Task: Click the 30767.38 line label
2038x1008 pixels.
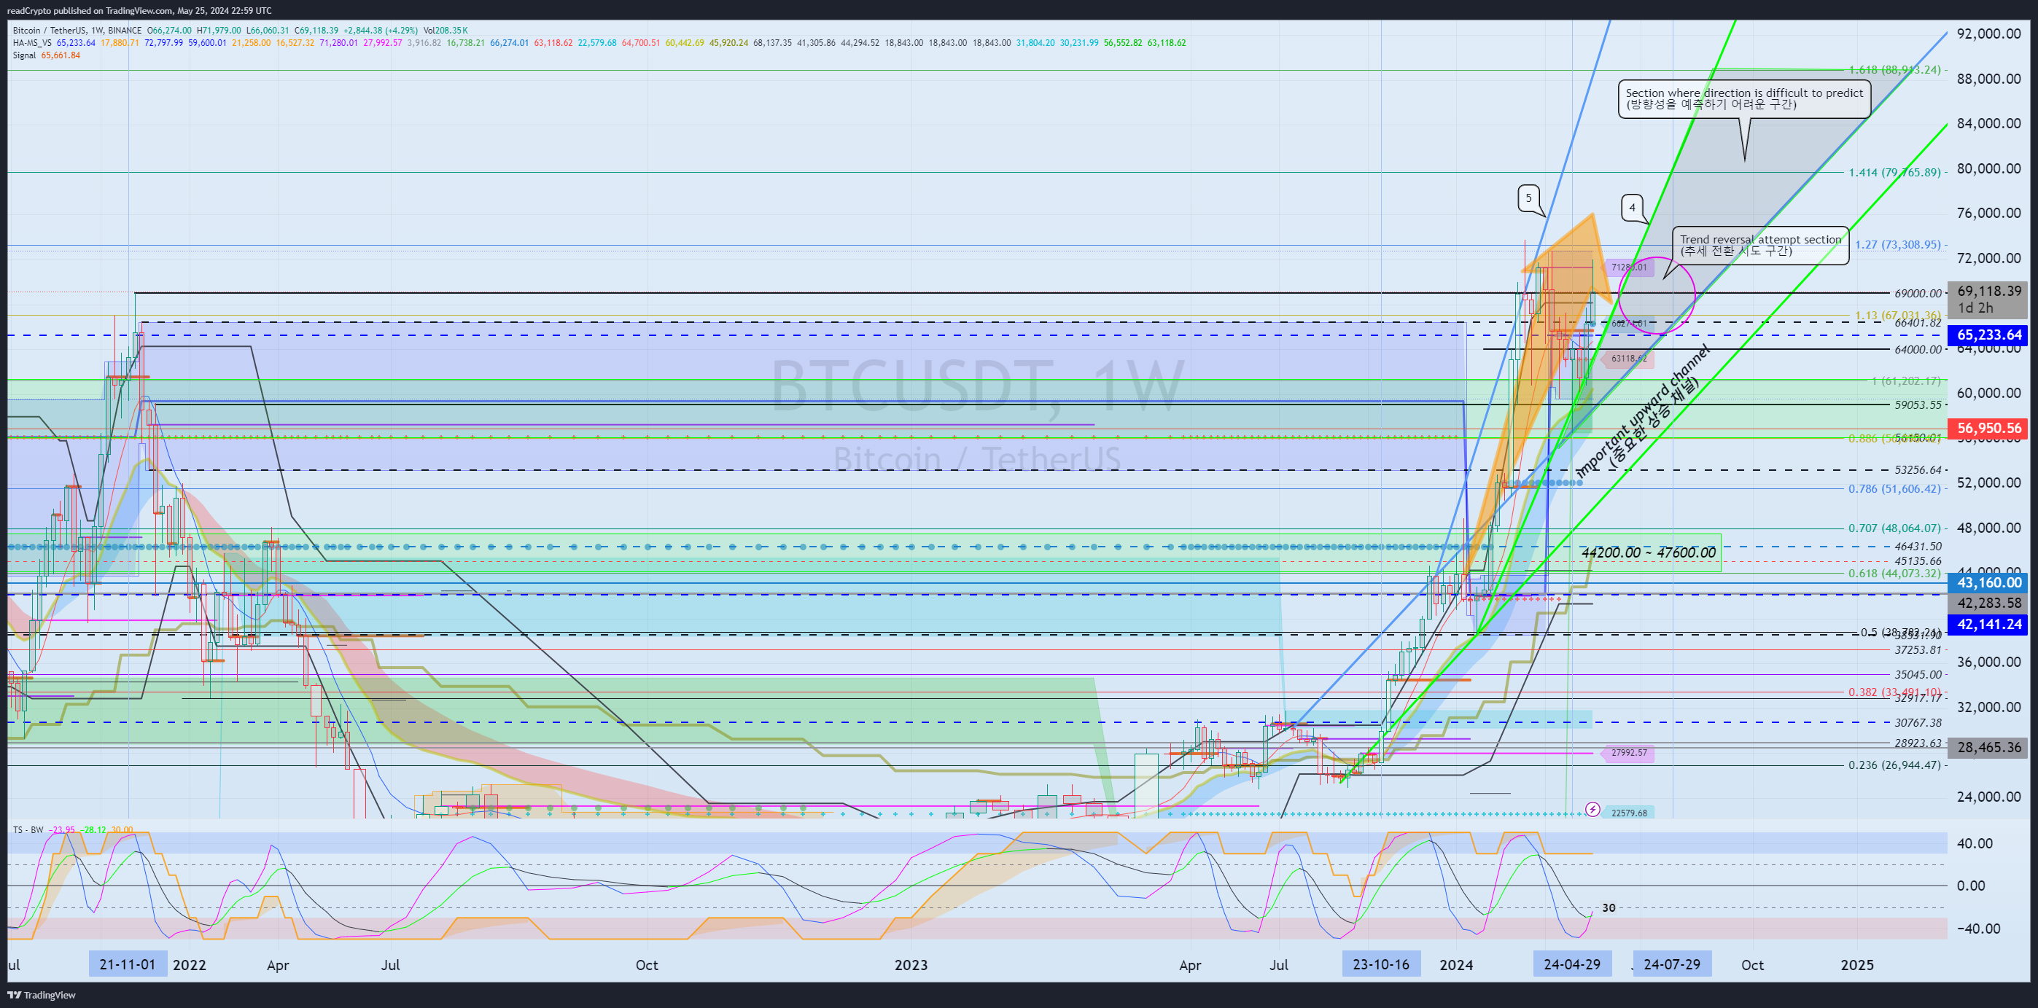Action: [1918, 722]
